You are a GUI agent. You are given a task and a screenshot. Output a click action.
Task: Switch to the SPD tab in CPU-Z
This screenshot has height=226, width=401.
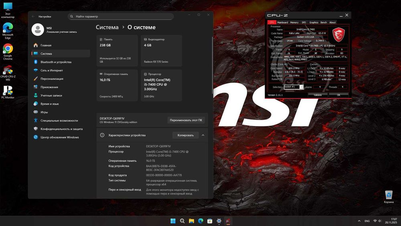coord(304,22)
